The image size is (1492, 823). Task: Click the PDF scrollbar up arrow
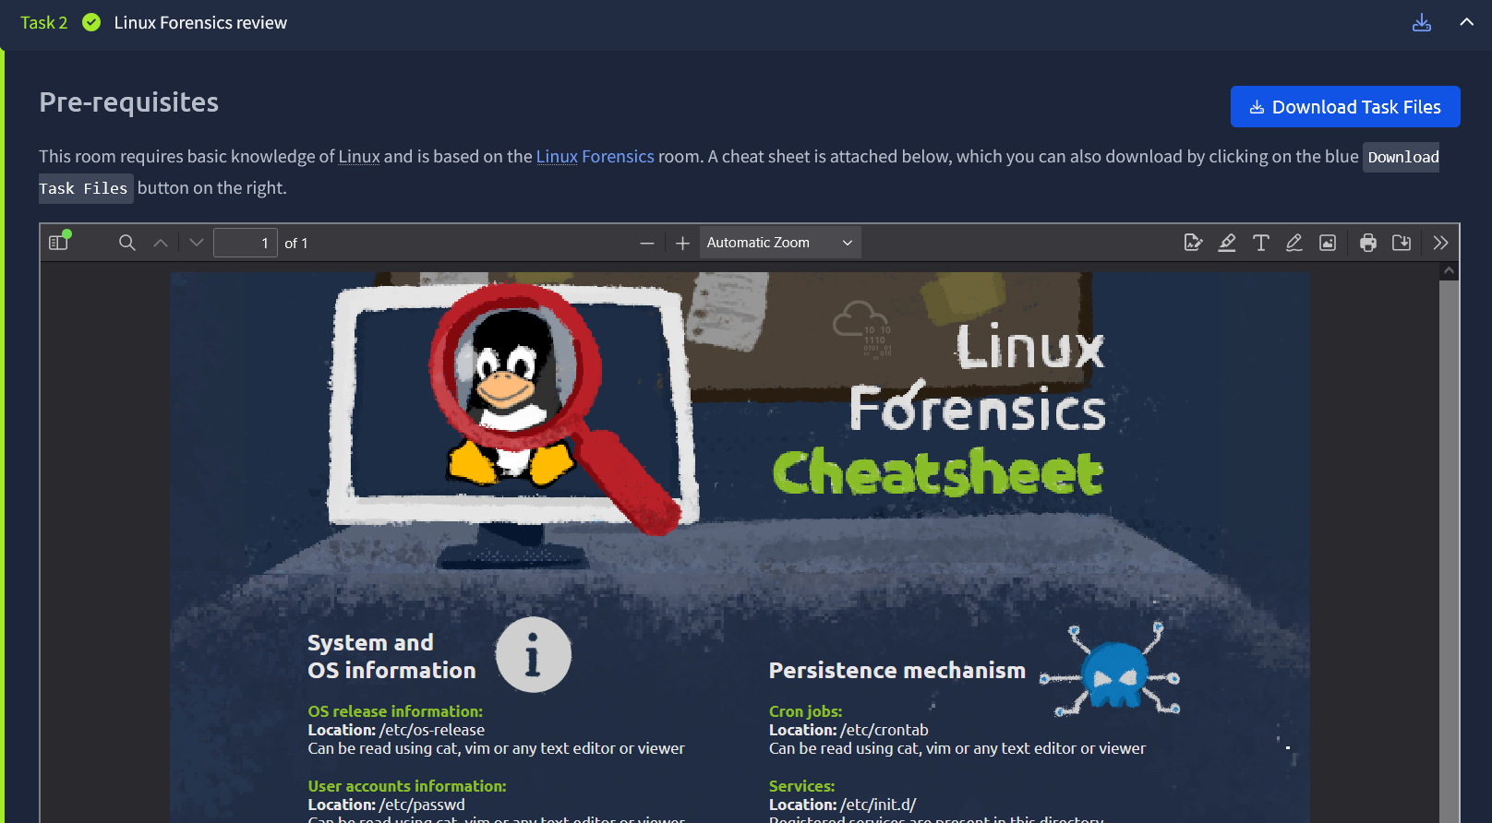[1449, 271]
